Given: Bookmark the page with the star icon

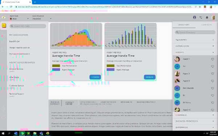Looking at the screenshot, I should coord(200,7).
